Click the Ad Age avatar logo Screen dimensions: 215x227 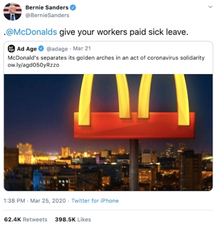click(12, 49)
